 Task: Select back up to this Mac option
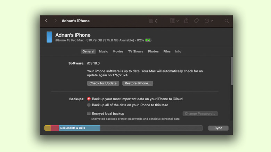(x=89, y=105)
